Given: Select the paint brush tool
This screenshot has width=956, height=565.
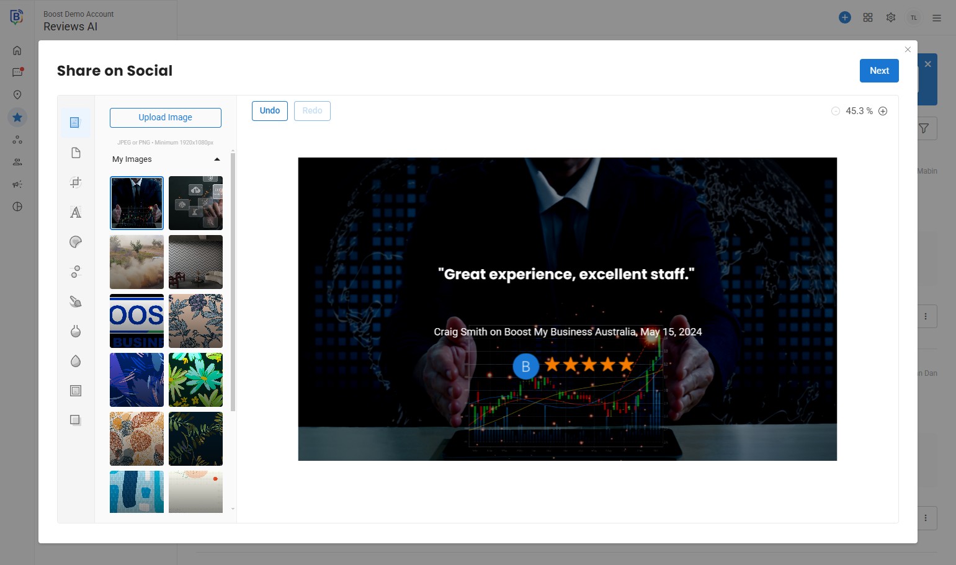Looking at the screenshot, I should pos(76,301).
